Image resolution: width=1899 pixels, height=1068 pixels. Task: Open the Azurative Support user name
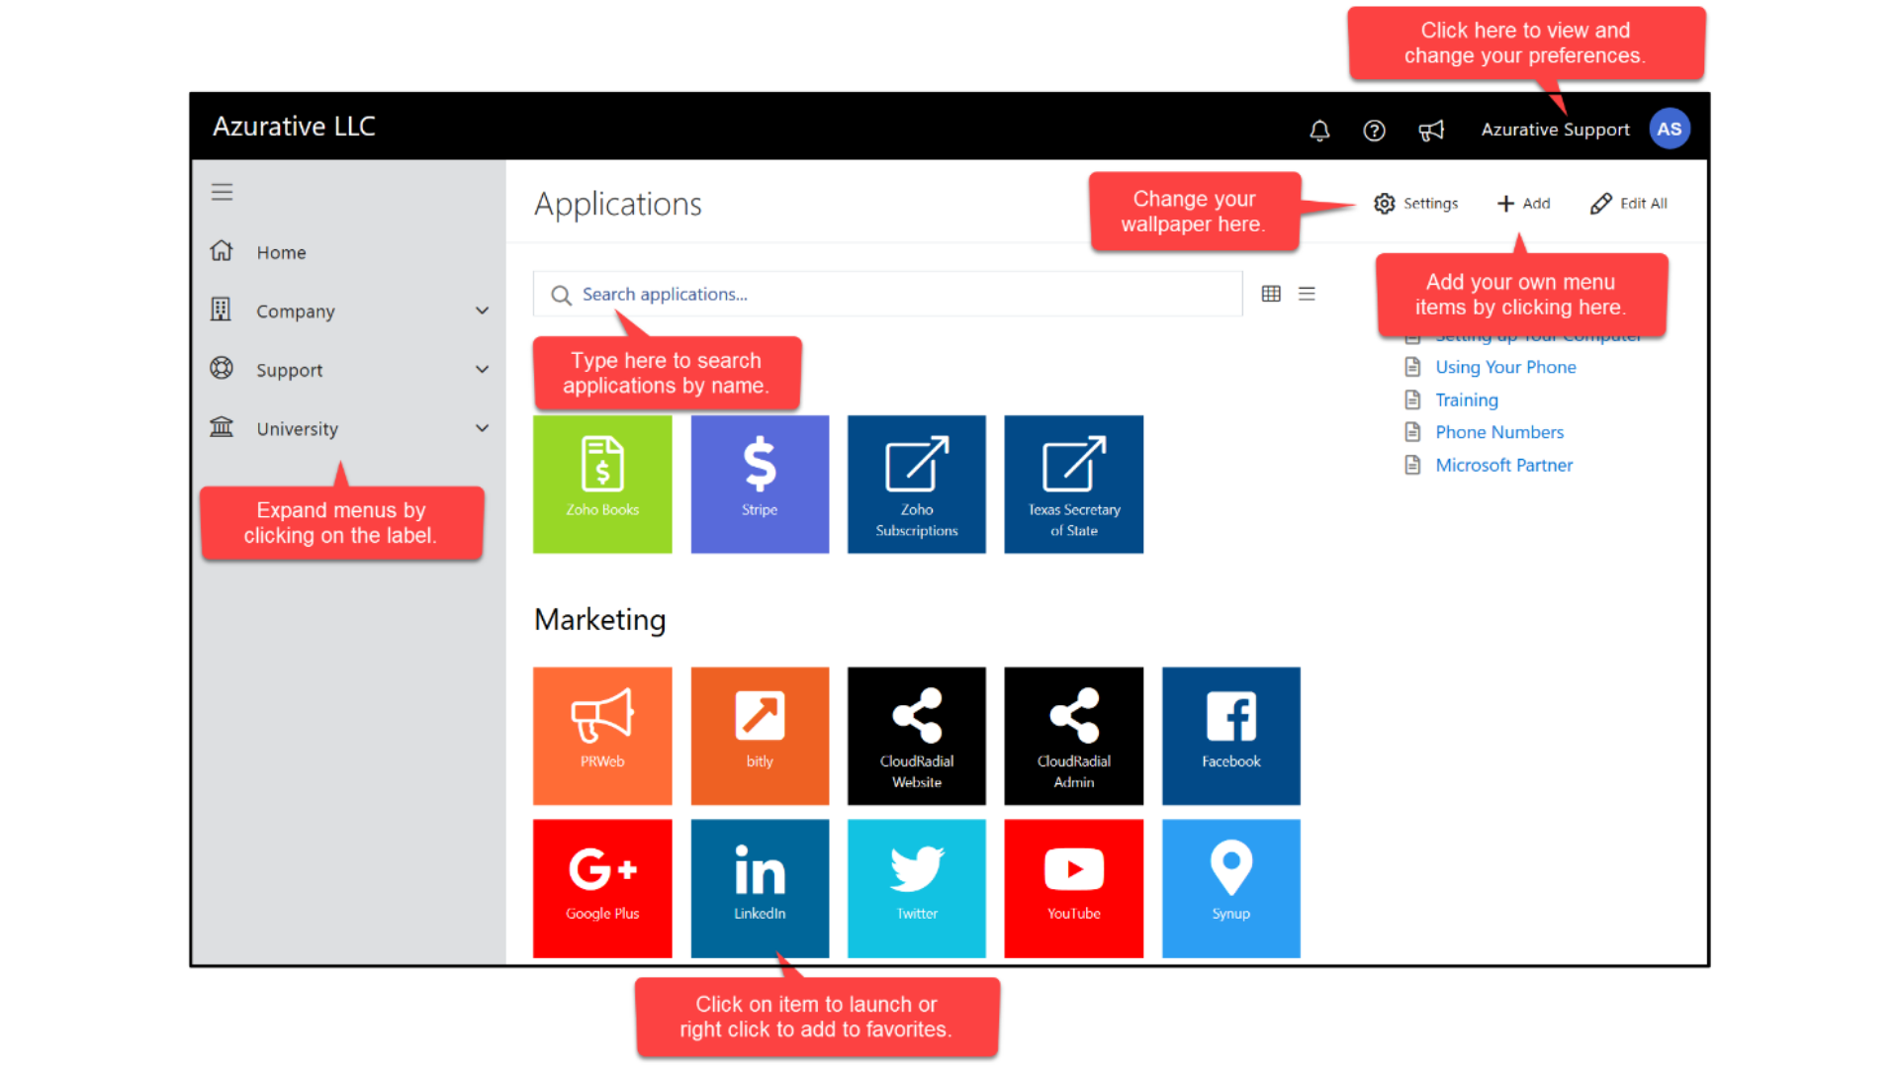click(x=1556, y=130)
